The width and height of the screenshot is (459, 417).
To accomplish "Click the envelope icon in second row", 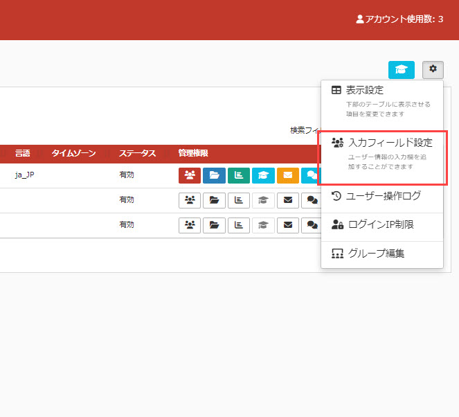I will 288,200.
